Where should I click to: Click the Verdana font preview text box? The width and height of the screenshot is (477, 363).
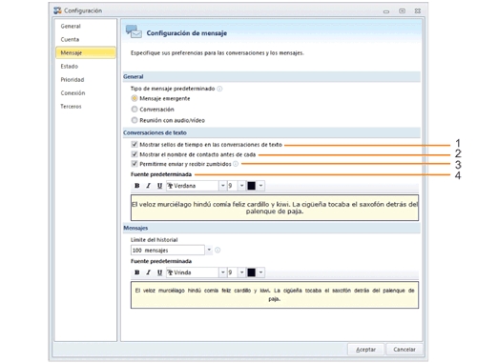pyautogui.click(x=275, y=208)
